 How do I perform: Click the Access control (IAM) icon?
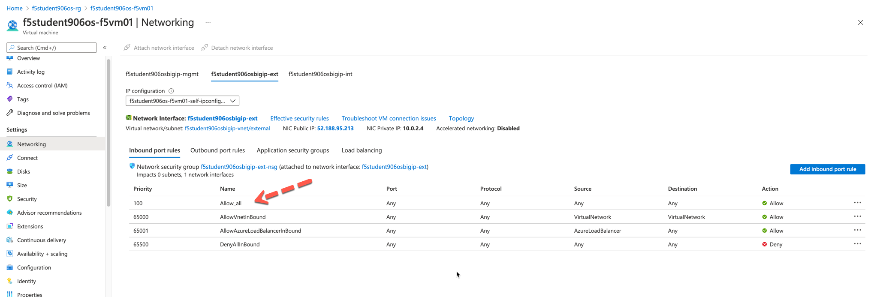(10, 85)
